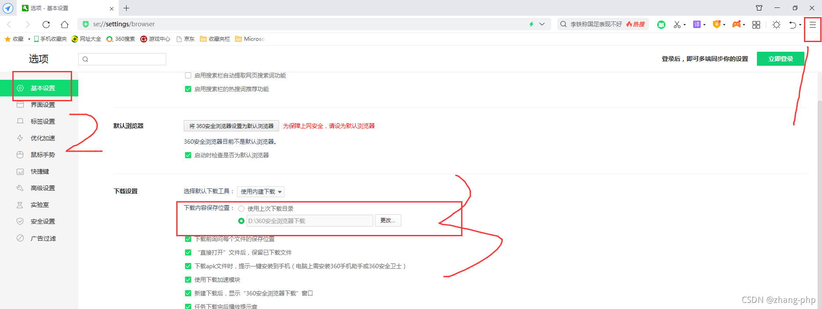Click the skin T-shirt icon in title bar
822x309 pixels.
759,8
